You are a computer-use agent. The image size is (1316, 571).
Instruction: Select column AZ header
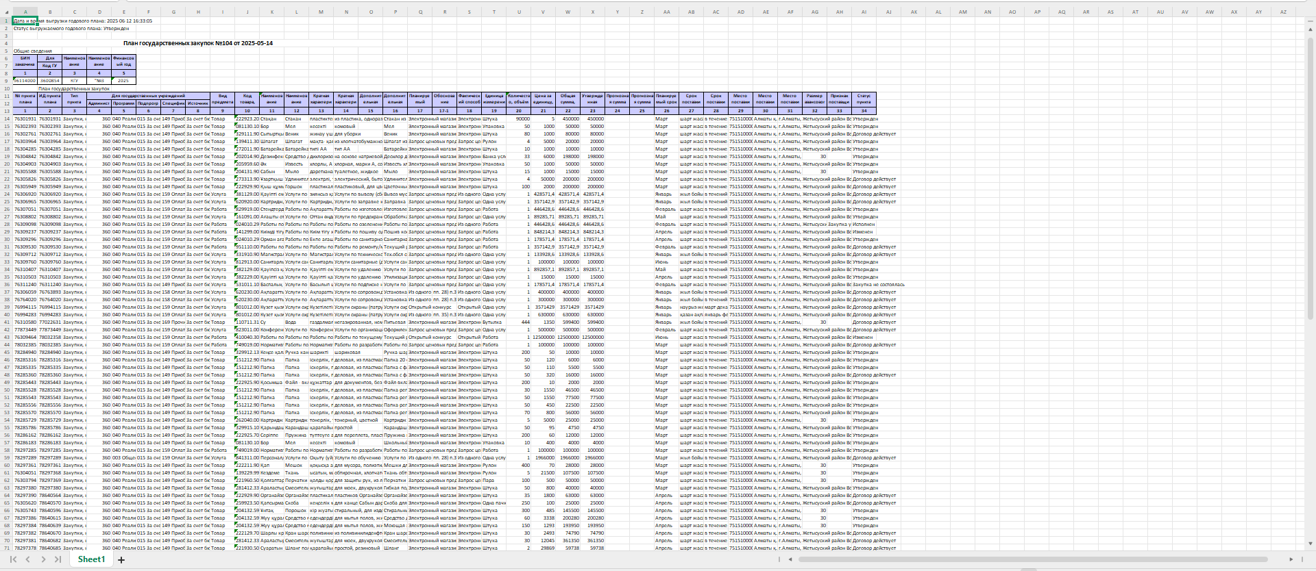(x=1283, y=12)
